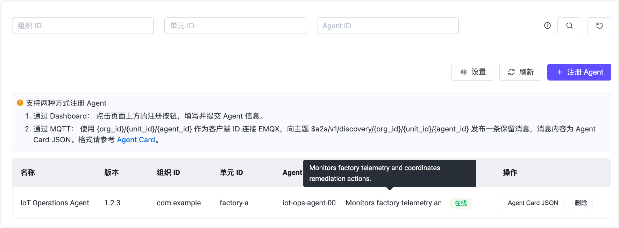Screen dimensions: 619x228
Task: Click the dark tooltip describing factory telemetry
Action: coord(389,173)
